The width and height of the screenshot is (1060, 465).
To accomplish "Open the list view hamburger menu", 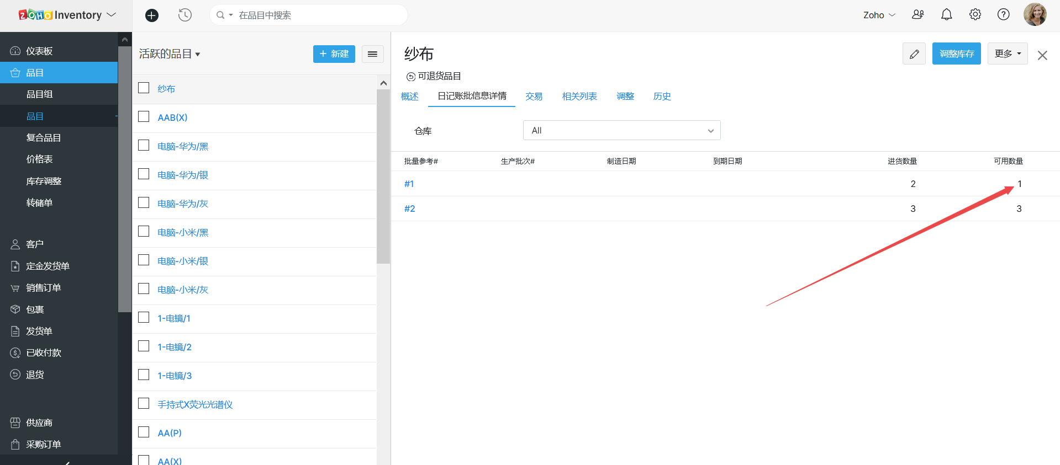I will tap(372, 54).
